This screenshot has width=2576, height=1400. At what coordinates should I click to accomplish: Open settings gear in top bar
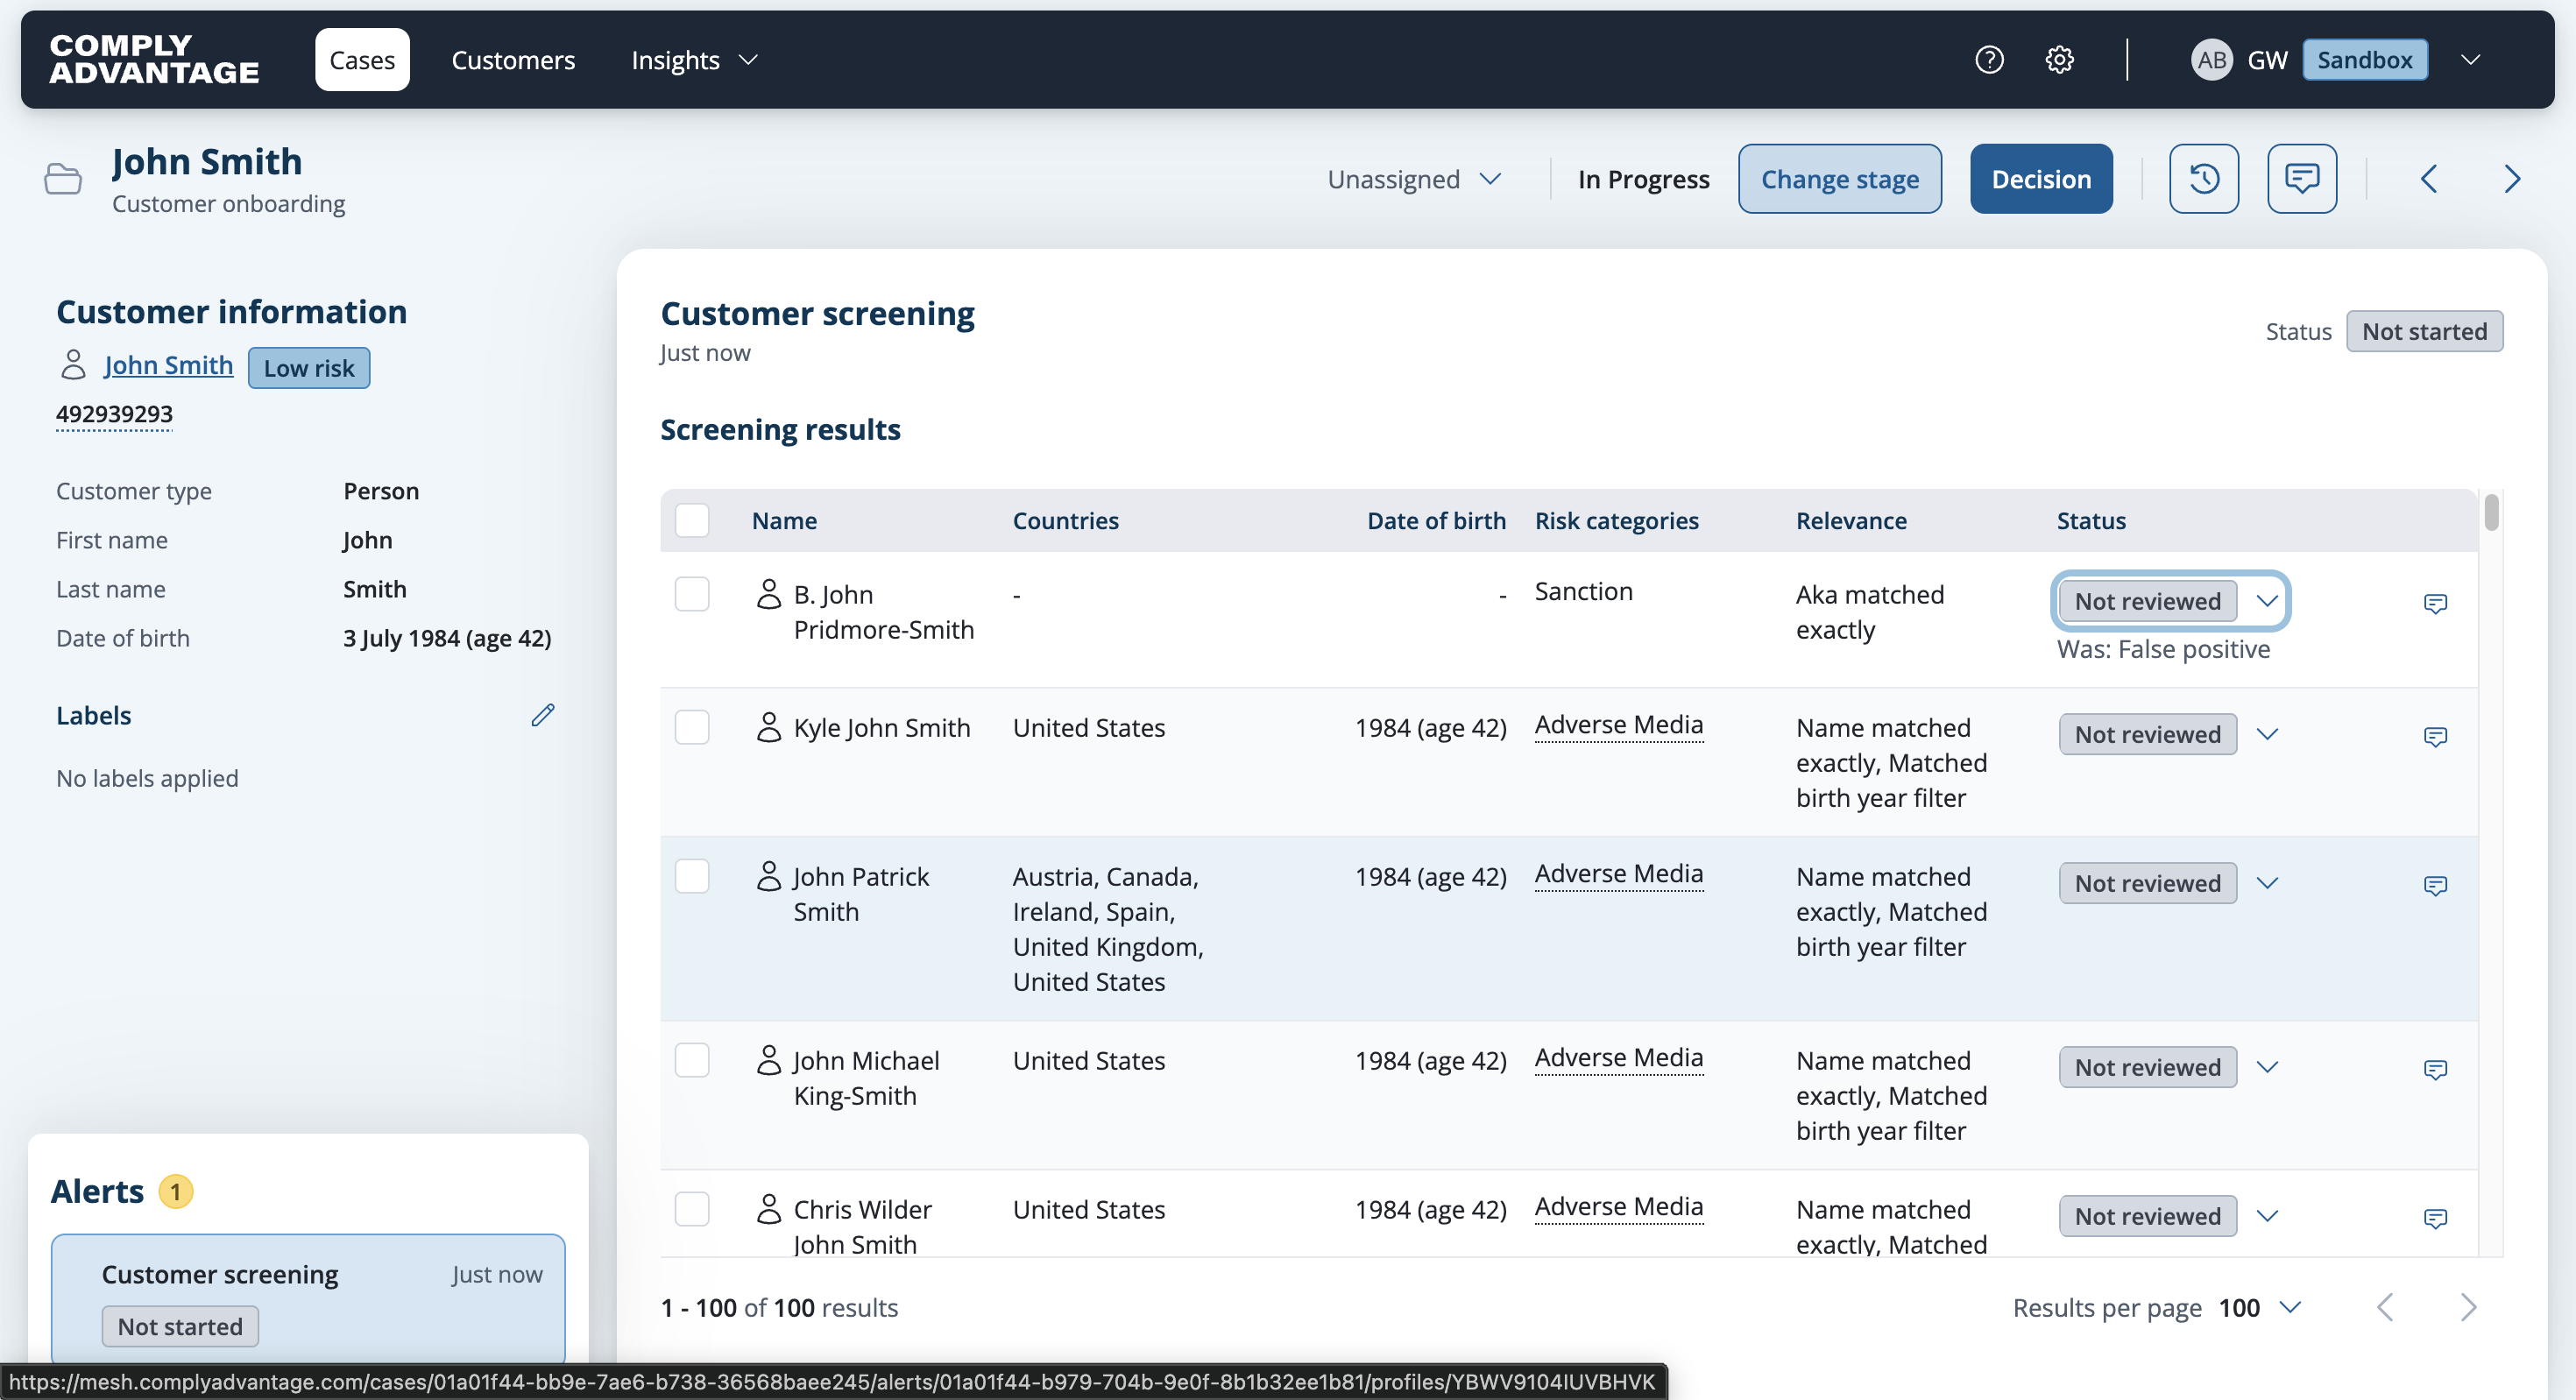coord(2059,60)
